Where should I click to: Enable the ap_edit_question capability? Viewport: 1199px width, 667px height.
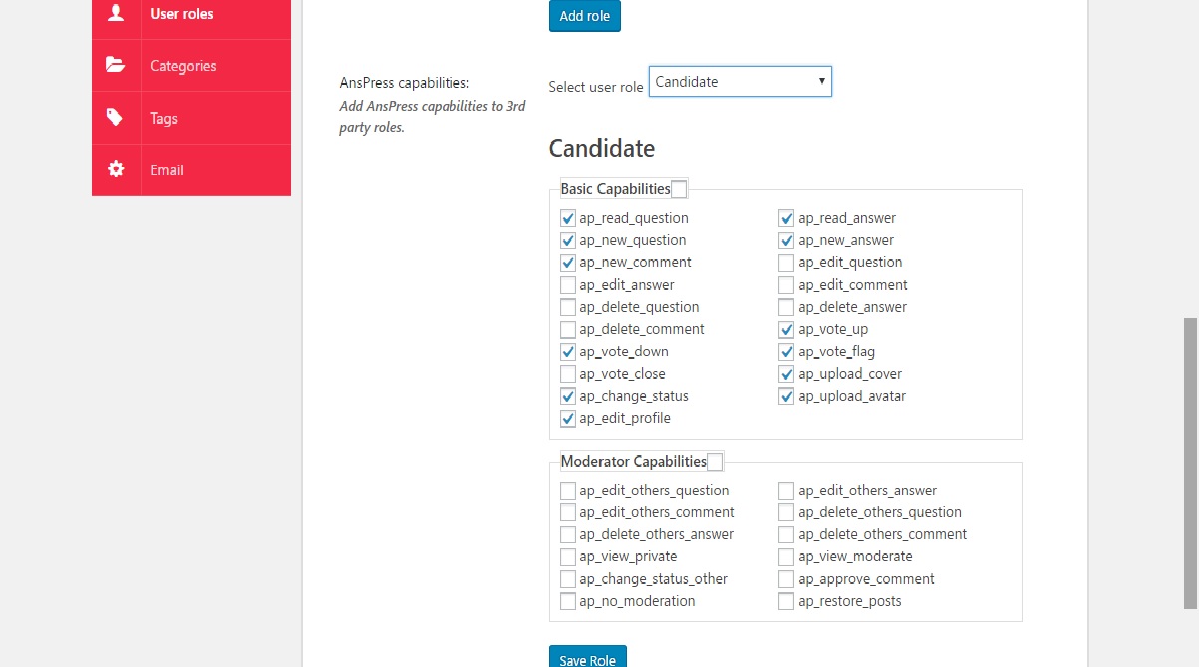click(786, 263)
